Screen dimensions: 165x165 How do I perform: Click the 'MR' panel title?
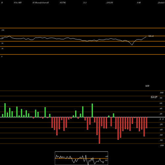point(147,86)
